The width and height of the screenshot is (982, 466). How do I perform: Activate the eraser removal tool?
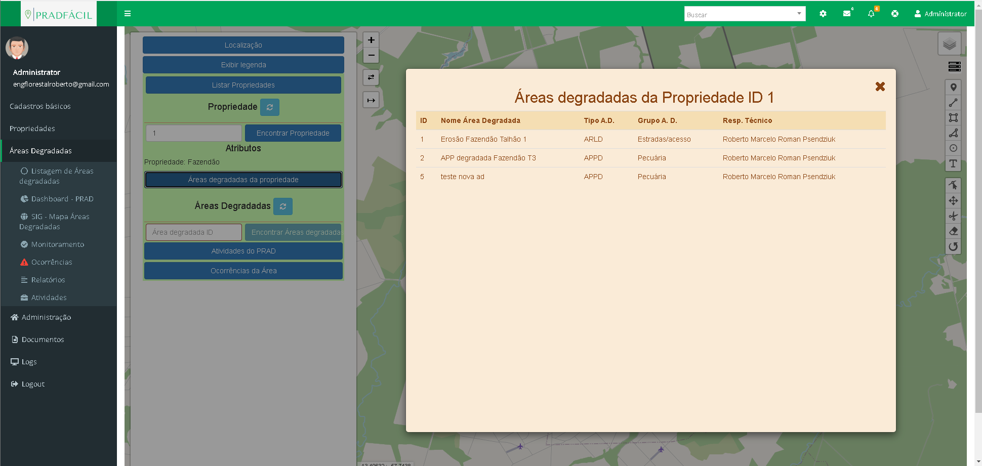coord(953,231)
